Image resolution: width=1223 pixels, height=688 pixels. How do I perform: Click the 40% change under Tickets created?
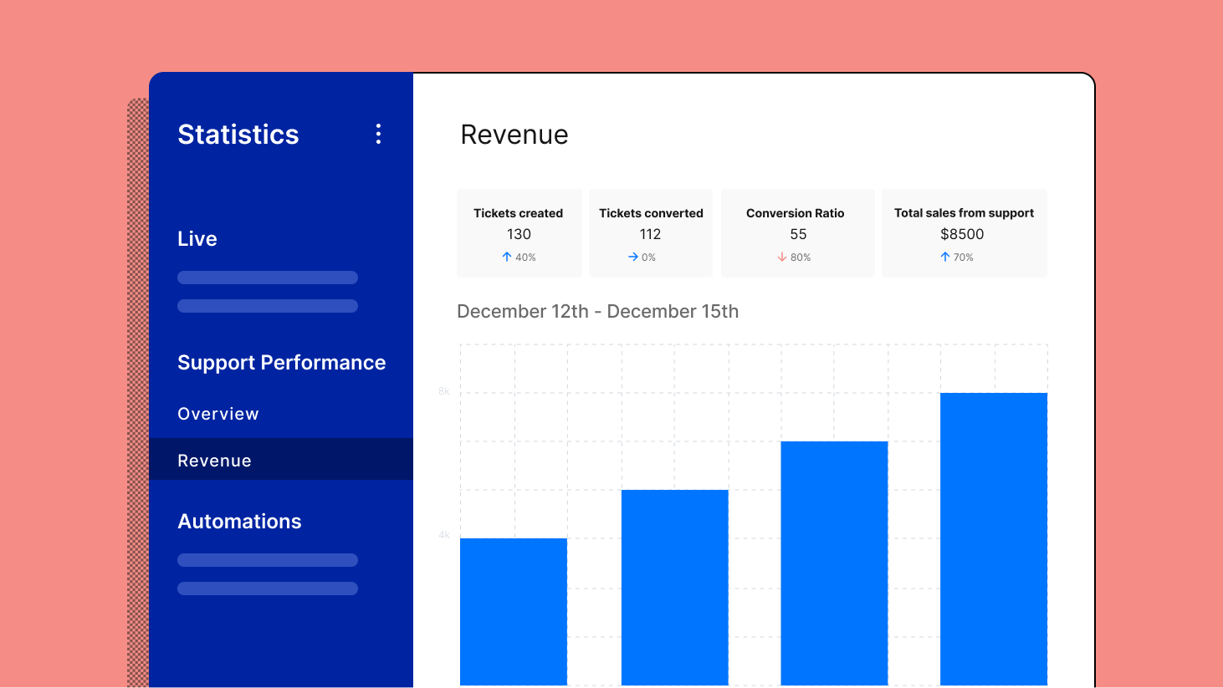(x=525, y=257)
